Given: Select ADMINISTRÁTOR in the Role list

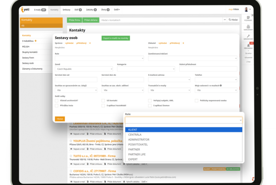Looking at the screenshot, I should coord(184,140).
